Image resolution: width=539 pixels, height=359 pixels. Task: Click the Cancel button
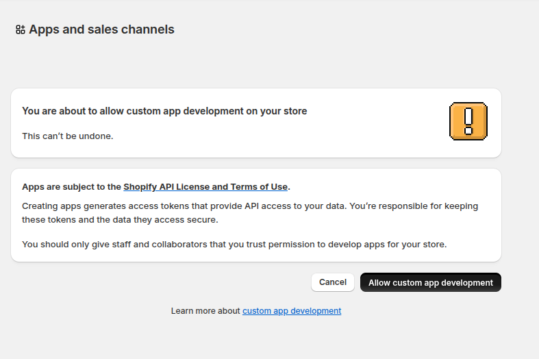332,282
